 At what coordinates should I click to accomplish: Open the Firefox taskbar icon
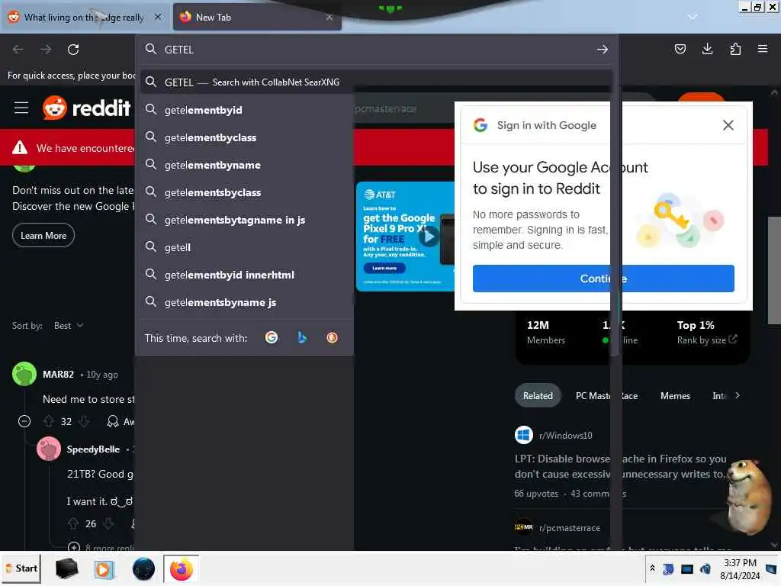(x=182, y=569)
